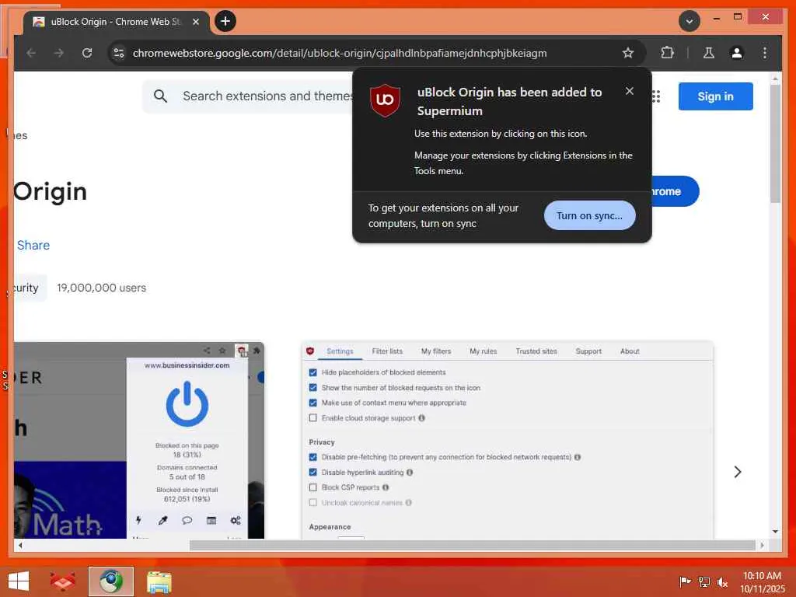Click the search magnifier icon
The height and width of the screenshot is (597, 796).
coord(160,96)
